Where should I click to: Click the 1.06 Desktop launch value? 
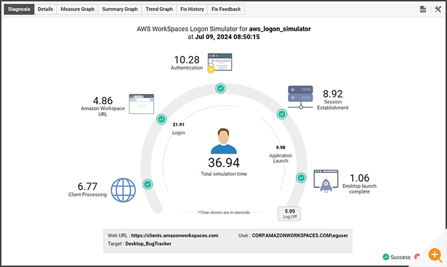359,178
